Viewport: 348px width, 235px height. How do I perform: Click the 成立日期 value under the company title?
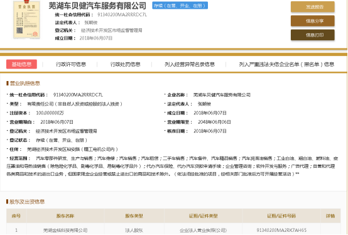coord(96,38)
